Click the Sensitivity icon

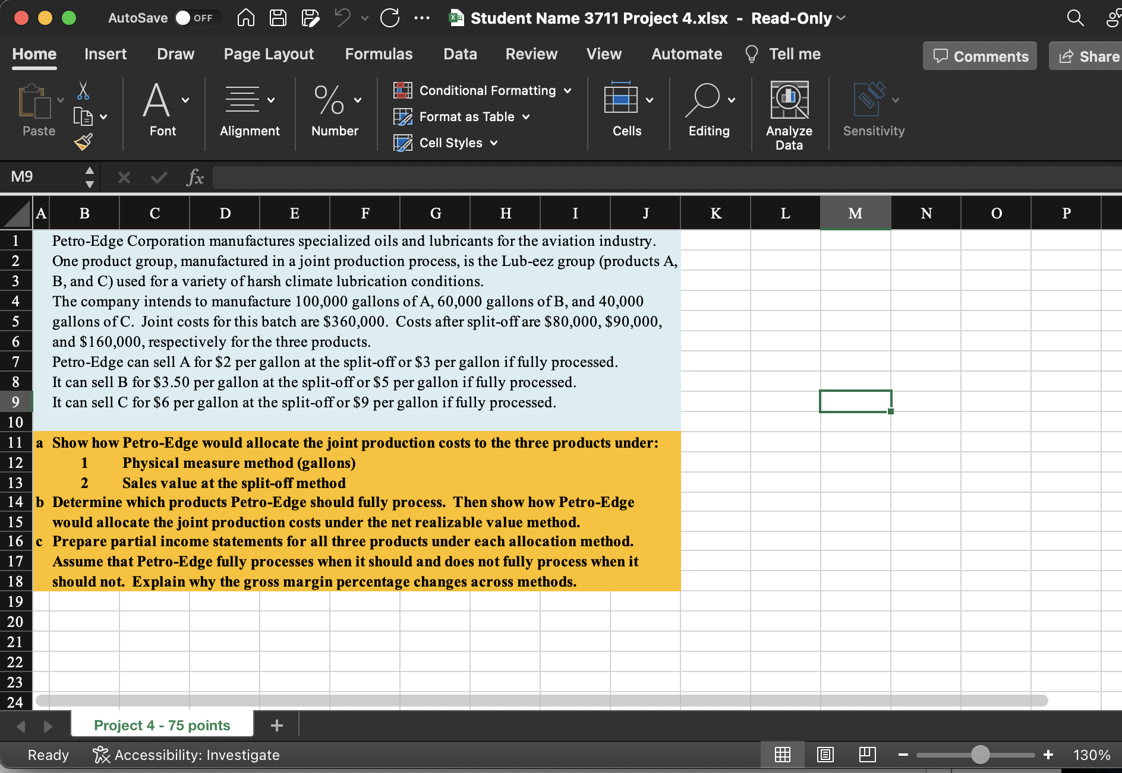[x=869, y=100]
